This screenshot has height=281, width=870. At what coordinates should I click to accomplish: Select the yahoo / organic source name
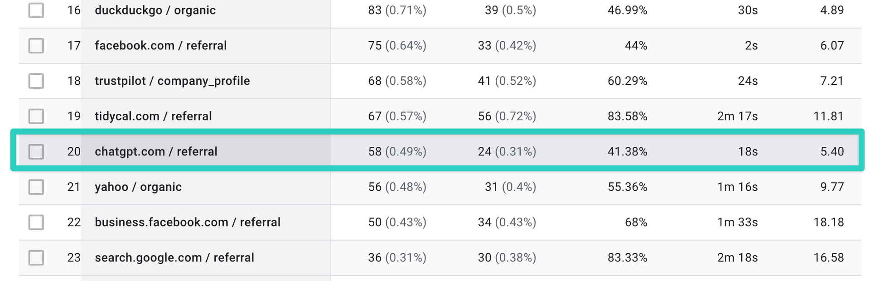138,187
